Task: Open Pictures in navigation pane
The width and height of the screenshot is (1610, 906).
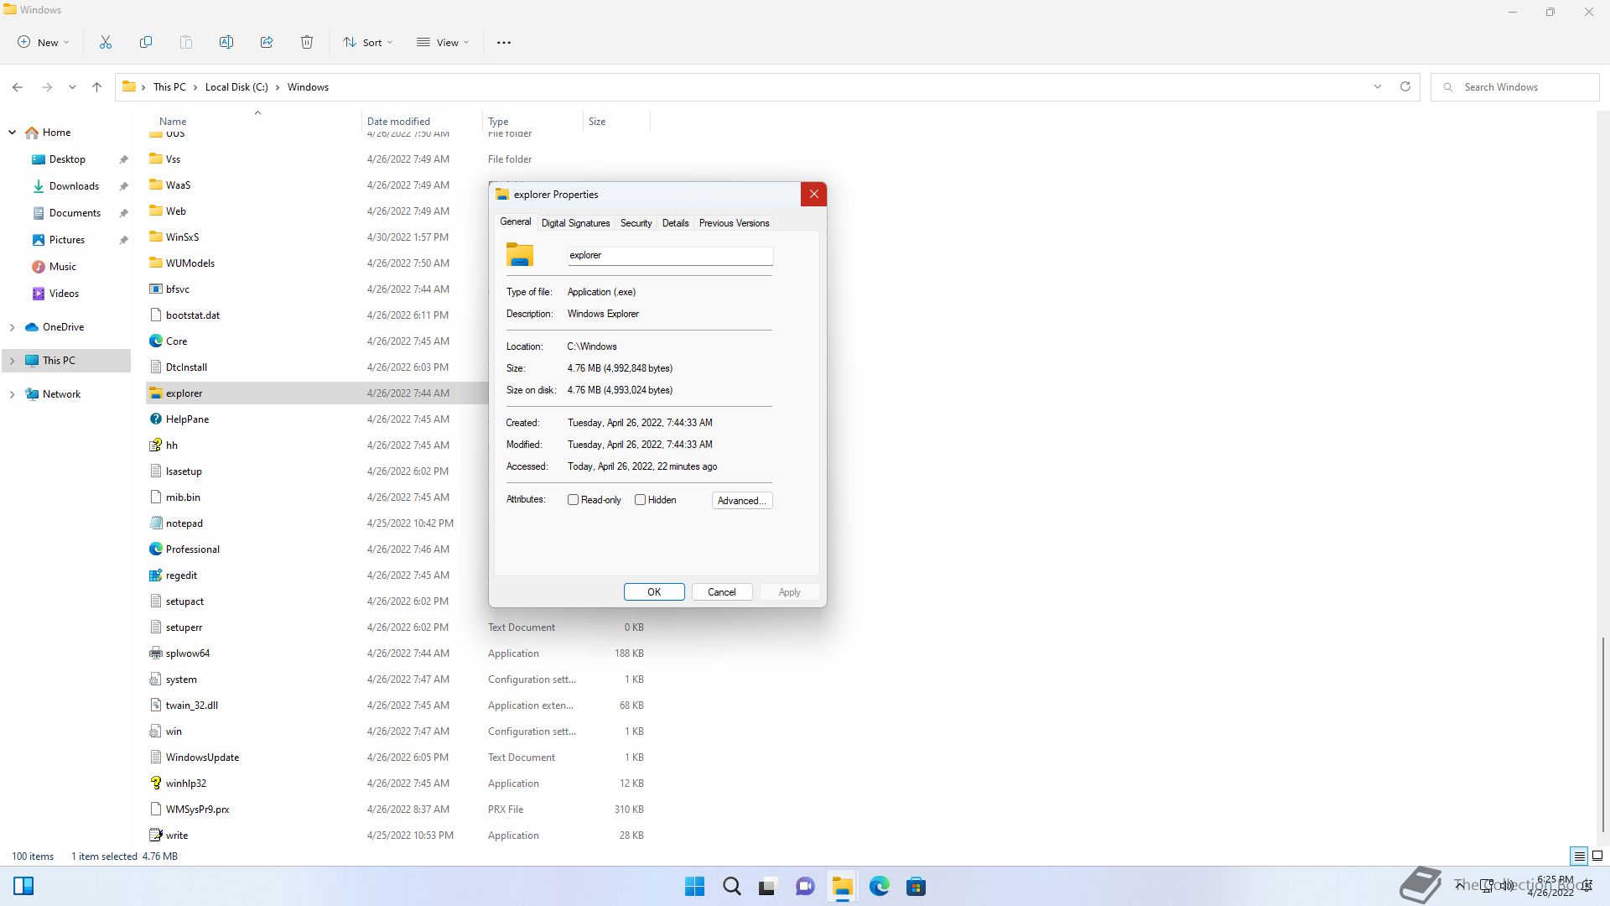Action: (67, 240)
